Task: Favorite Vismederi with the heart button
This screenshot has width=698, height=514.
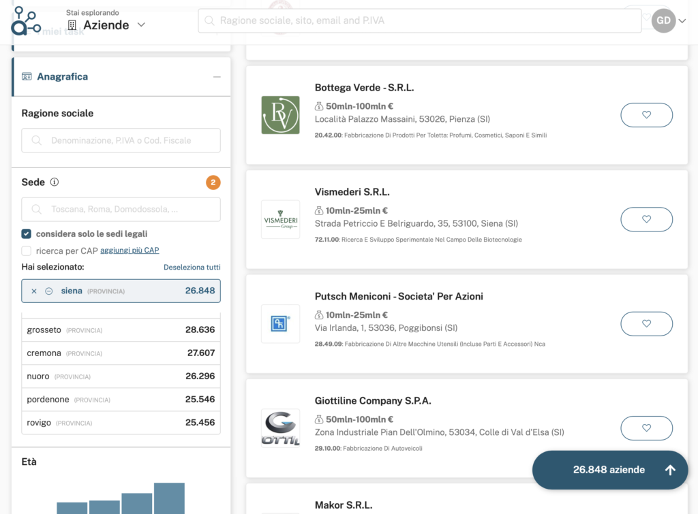Action: coord(646,219)
